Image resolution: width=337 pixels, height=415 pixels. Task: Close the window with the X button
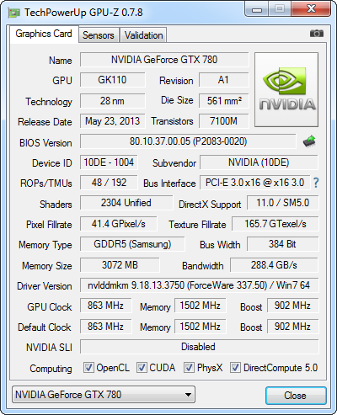click(x=311, y=9)
